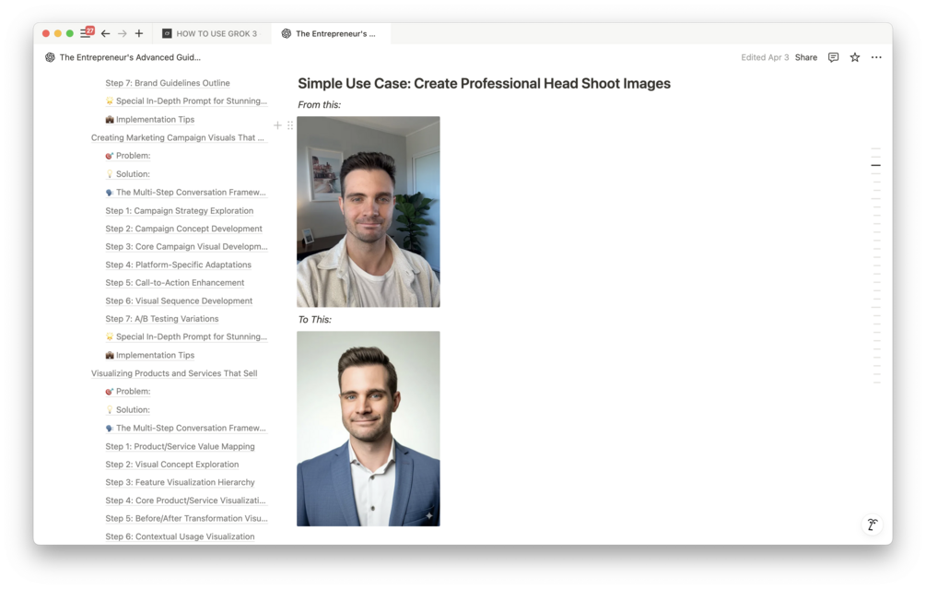Open the after headshot image
The height and width of the screenshot is (589, 926).
point(369,429)
